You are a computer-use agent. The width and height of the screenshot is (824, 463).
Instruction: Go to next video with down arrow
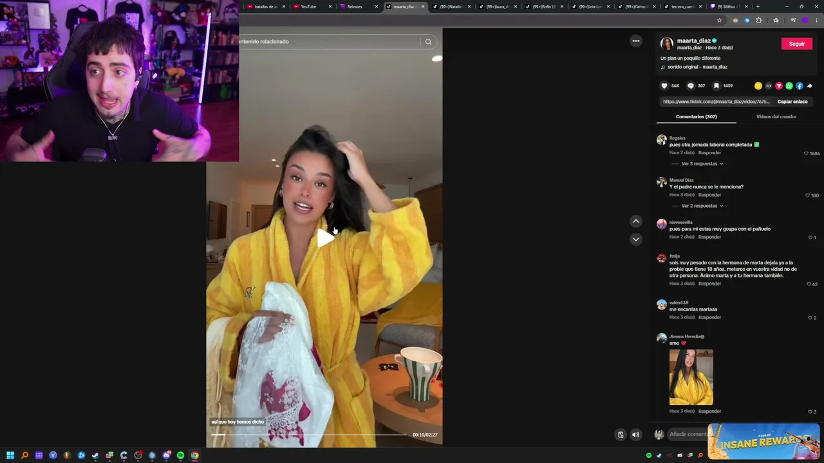636,239
